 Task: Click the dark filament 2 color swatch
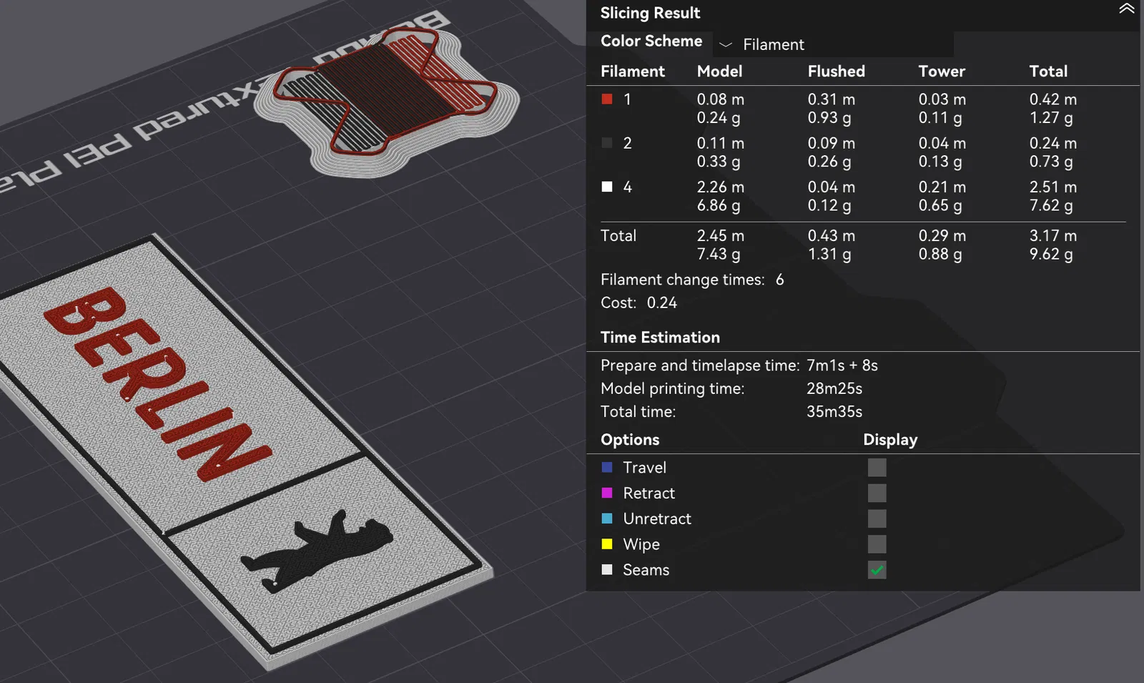coord(607,143)
